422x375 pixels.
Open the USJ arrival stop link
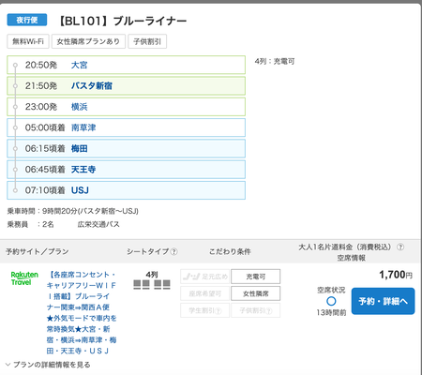click(80, 190)
